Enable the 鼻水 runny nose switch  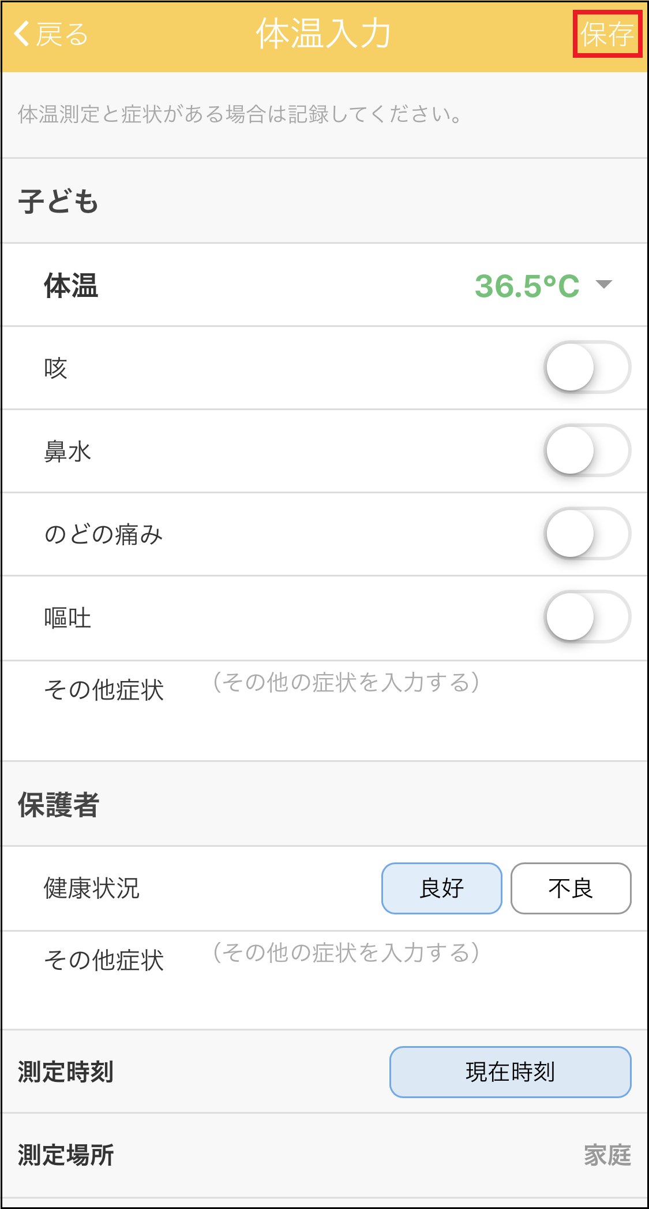coord(587,451)
